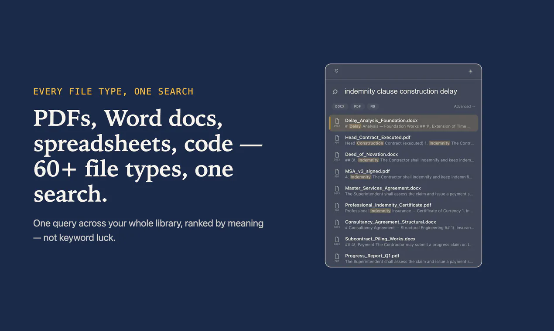Open Master_Services_Agreement.docx result
Screen dimensions: 554x331
click(404, 191)
